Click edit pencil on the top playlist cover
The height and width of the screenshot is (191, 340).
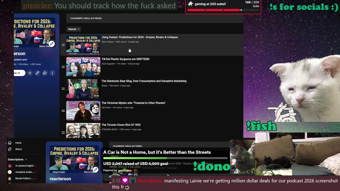tap(52, 44)
